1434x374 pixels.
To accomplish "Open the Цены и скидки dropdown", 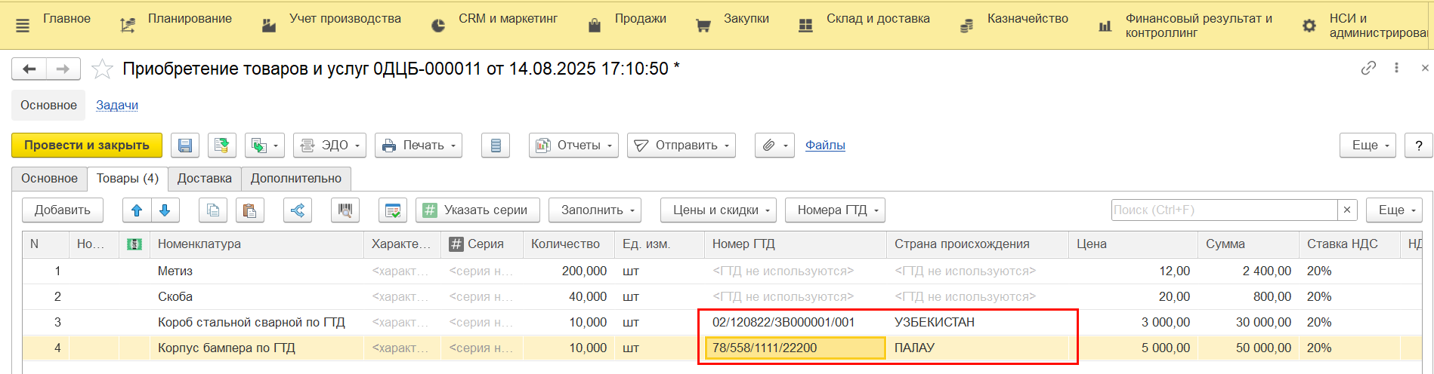I will click(x=718, y=210).
